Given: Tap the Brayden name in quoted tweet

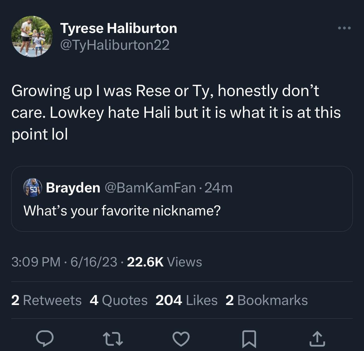Looking at the screenshot, I should (73, 188).
